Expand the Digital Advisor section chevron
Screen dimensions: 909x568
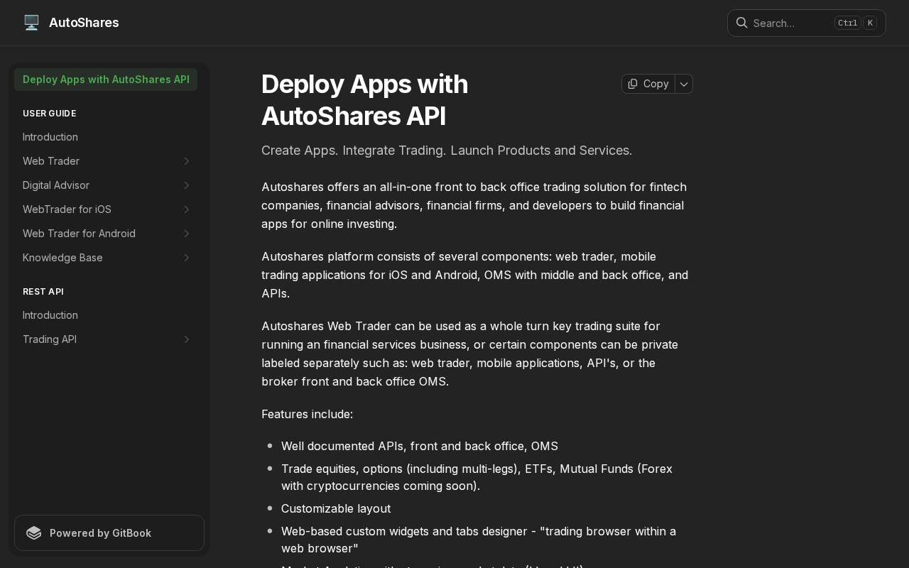click(187, 185)
